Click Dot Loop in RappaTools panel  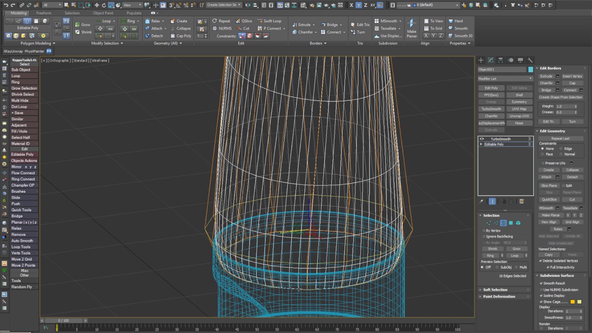[x=24, y=107]
